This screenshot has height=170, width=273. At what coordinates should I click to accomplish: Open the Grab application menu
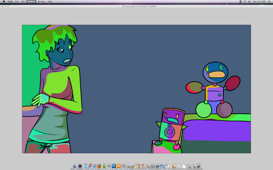tap(10, 1)
